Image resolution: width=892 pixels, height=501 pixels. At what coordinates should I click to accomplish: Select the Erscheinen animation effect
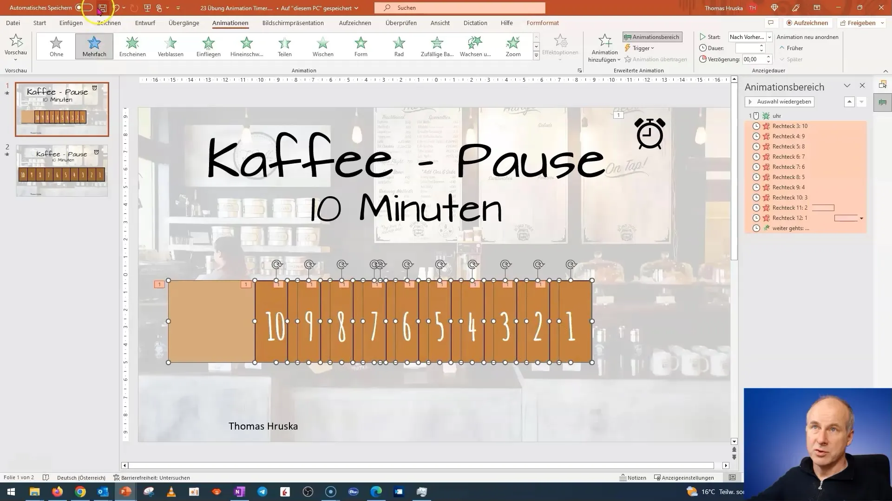[x=132, y=46]
